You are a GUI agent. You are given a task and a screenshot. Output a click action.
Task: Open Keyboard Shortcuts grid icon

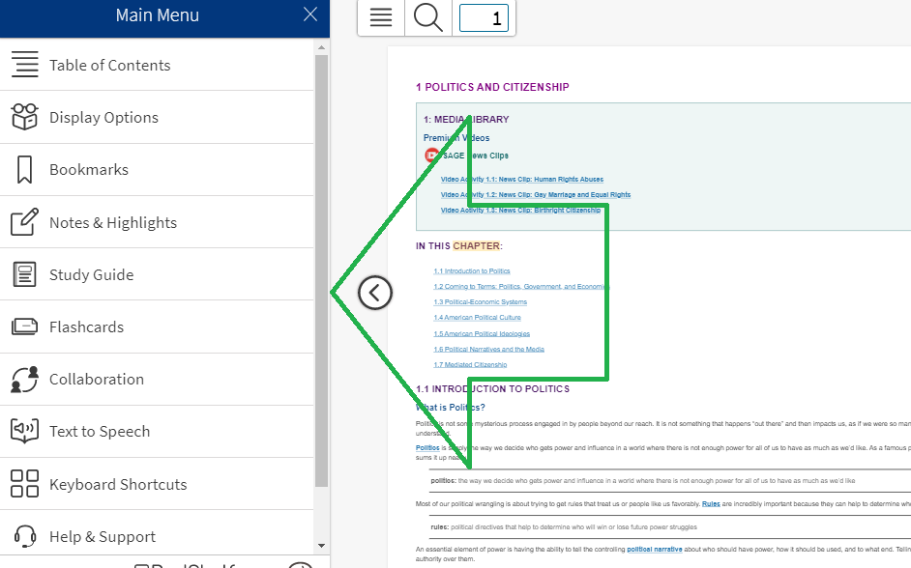[x=25, y=484]
